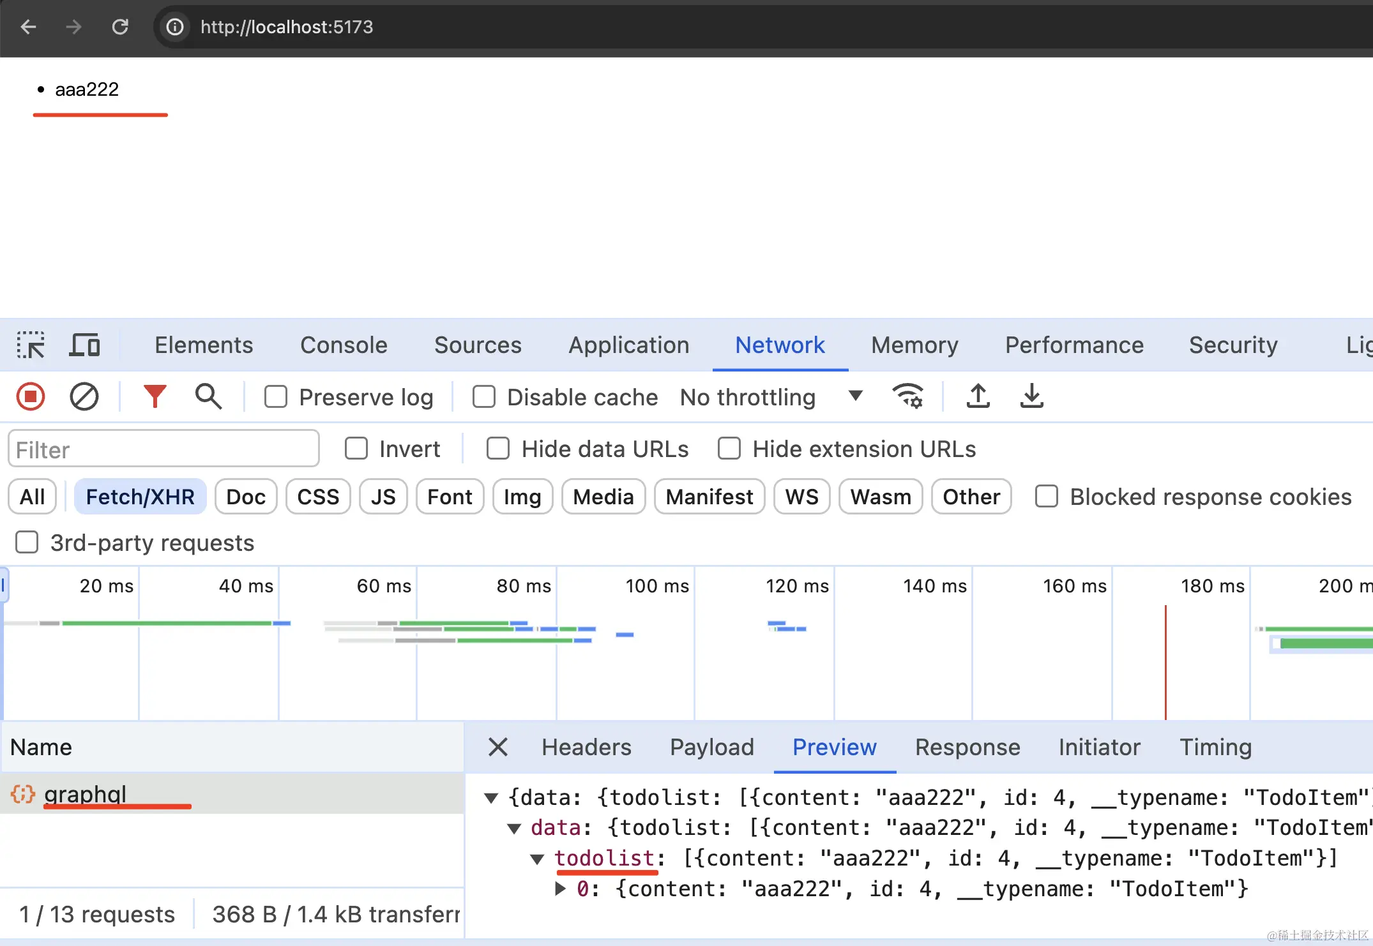1373x946 pixels.
Task: Reload the page in the browser
Action: pos(120,27)
